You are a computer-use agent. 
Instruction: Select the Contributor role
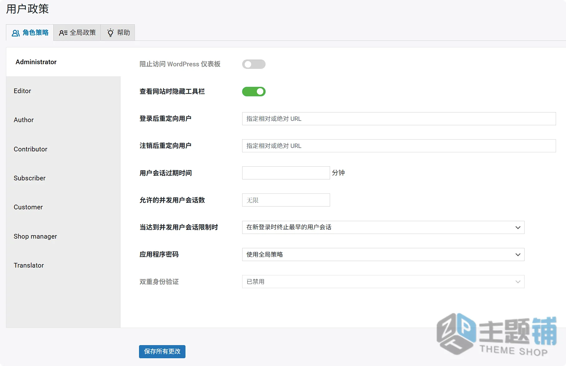63,149
